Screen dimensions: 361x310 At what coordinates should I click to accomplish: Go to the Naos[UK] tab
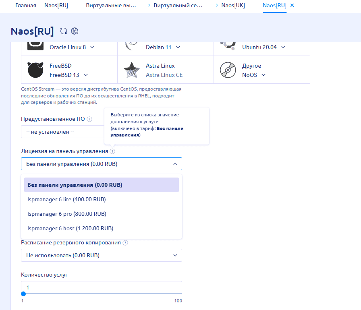[x=233, y=6]
